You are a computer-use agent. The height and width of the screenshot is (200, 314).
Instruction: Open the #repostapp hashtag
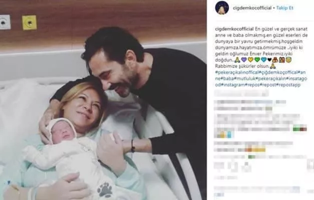click(288, 84)
